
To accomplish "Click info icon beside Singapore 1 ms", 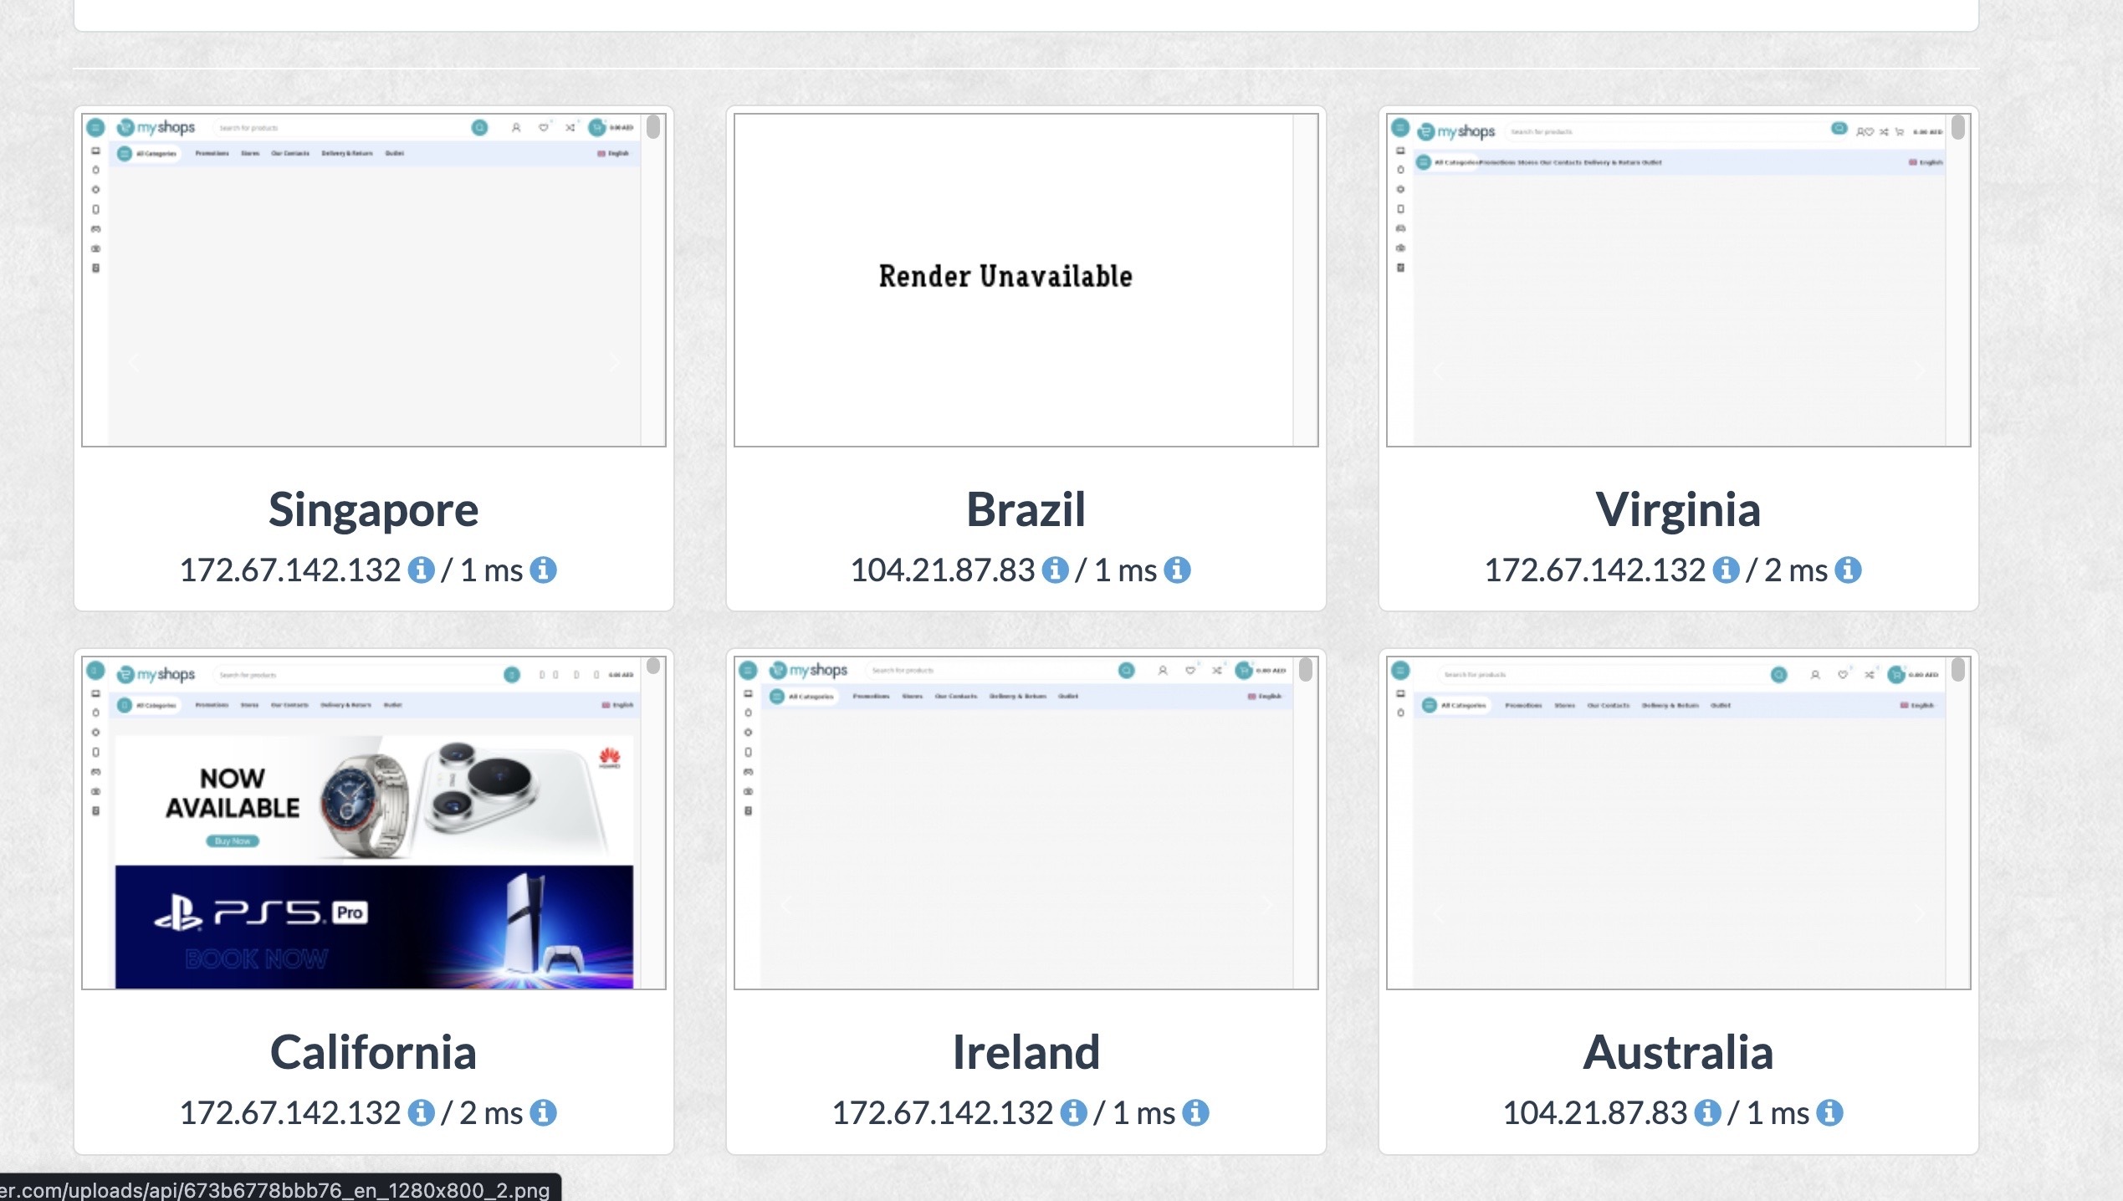I will tap(543, 570).
